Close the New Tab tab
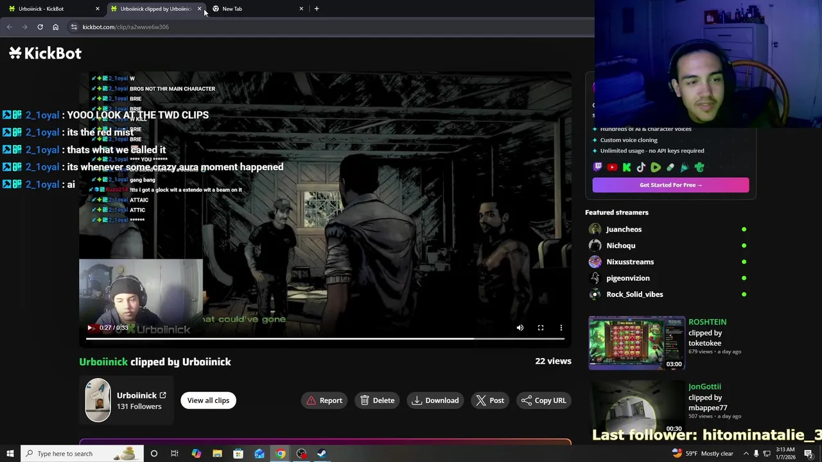This screenshot has width=822, height=462. pos(301,8)
